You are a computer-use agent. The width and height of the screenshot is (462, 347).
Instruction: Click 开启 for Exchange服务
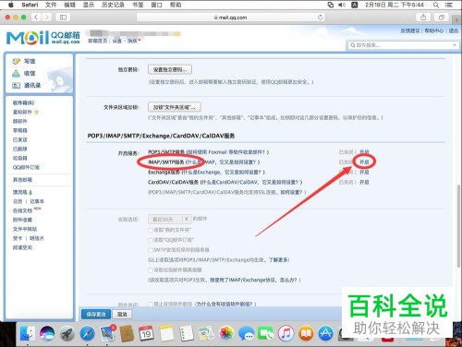364,172
